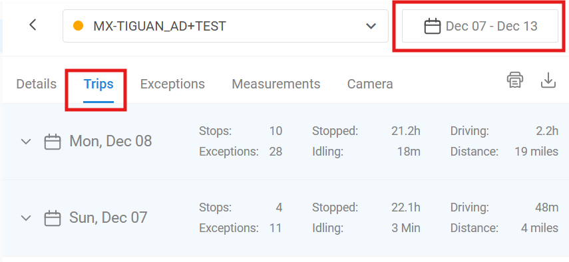
Task: Click Exceptions count 28 on Dec 08
Action: pos(276,152)
